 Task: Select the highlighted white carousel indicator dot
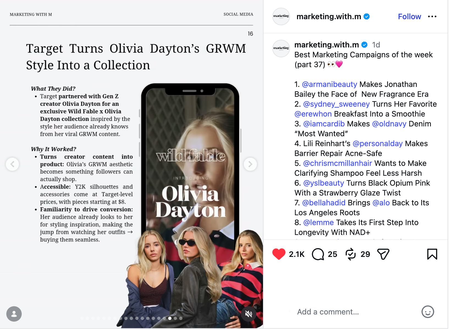tap(170, 318)
